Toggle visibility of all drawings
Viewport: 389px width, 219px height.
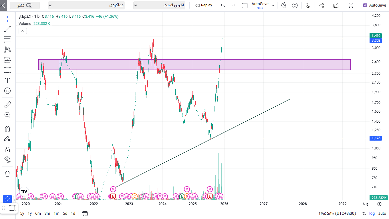[7, 159]
